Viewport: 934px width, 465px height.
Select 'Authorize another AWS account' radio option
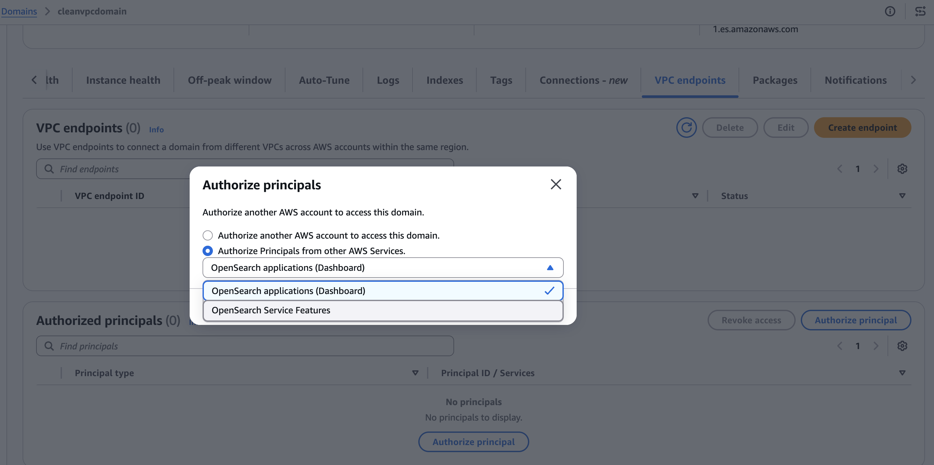[x=207, y=235]
